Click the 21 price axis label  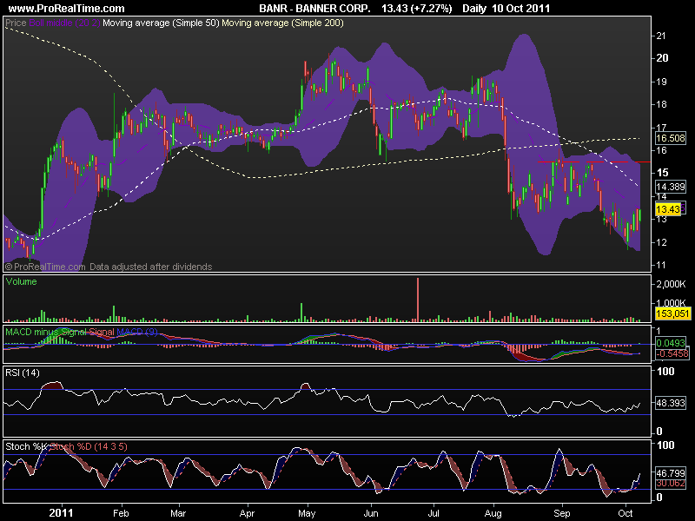661,36
